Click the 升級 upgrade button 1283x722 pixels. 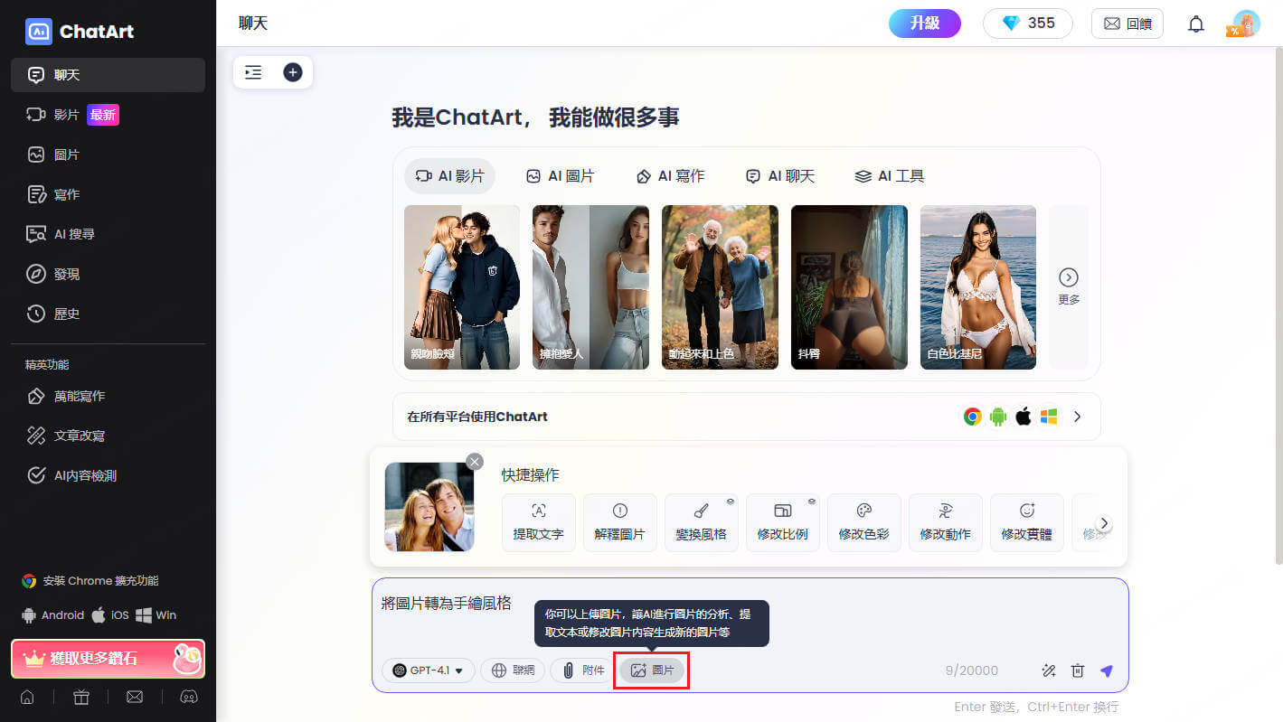925,23
